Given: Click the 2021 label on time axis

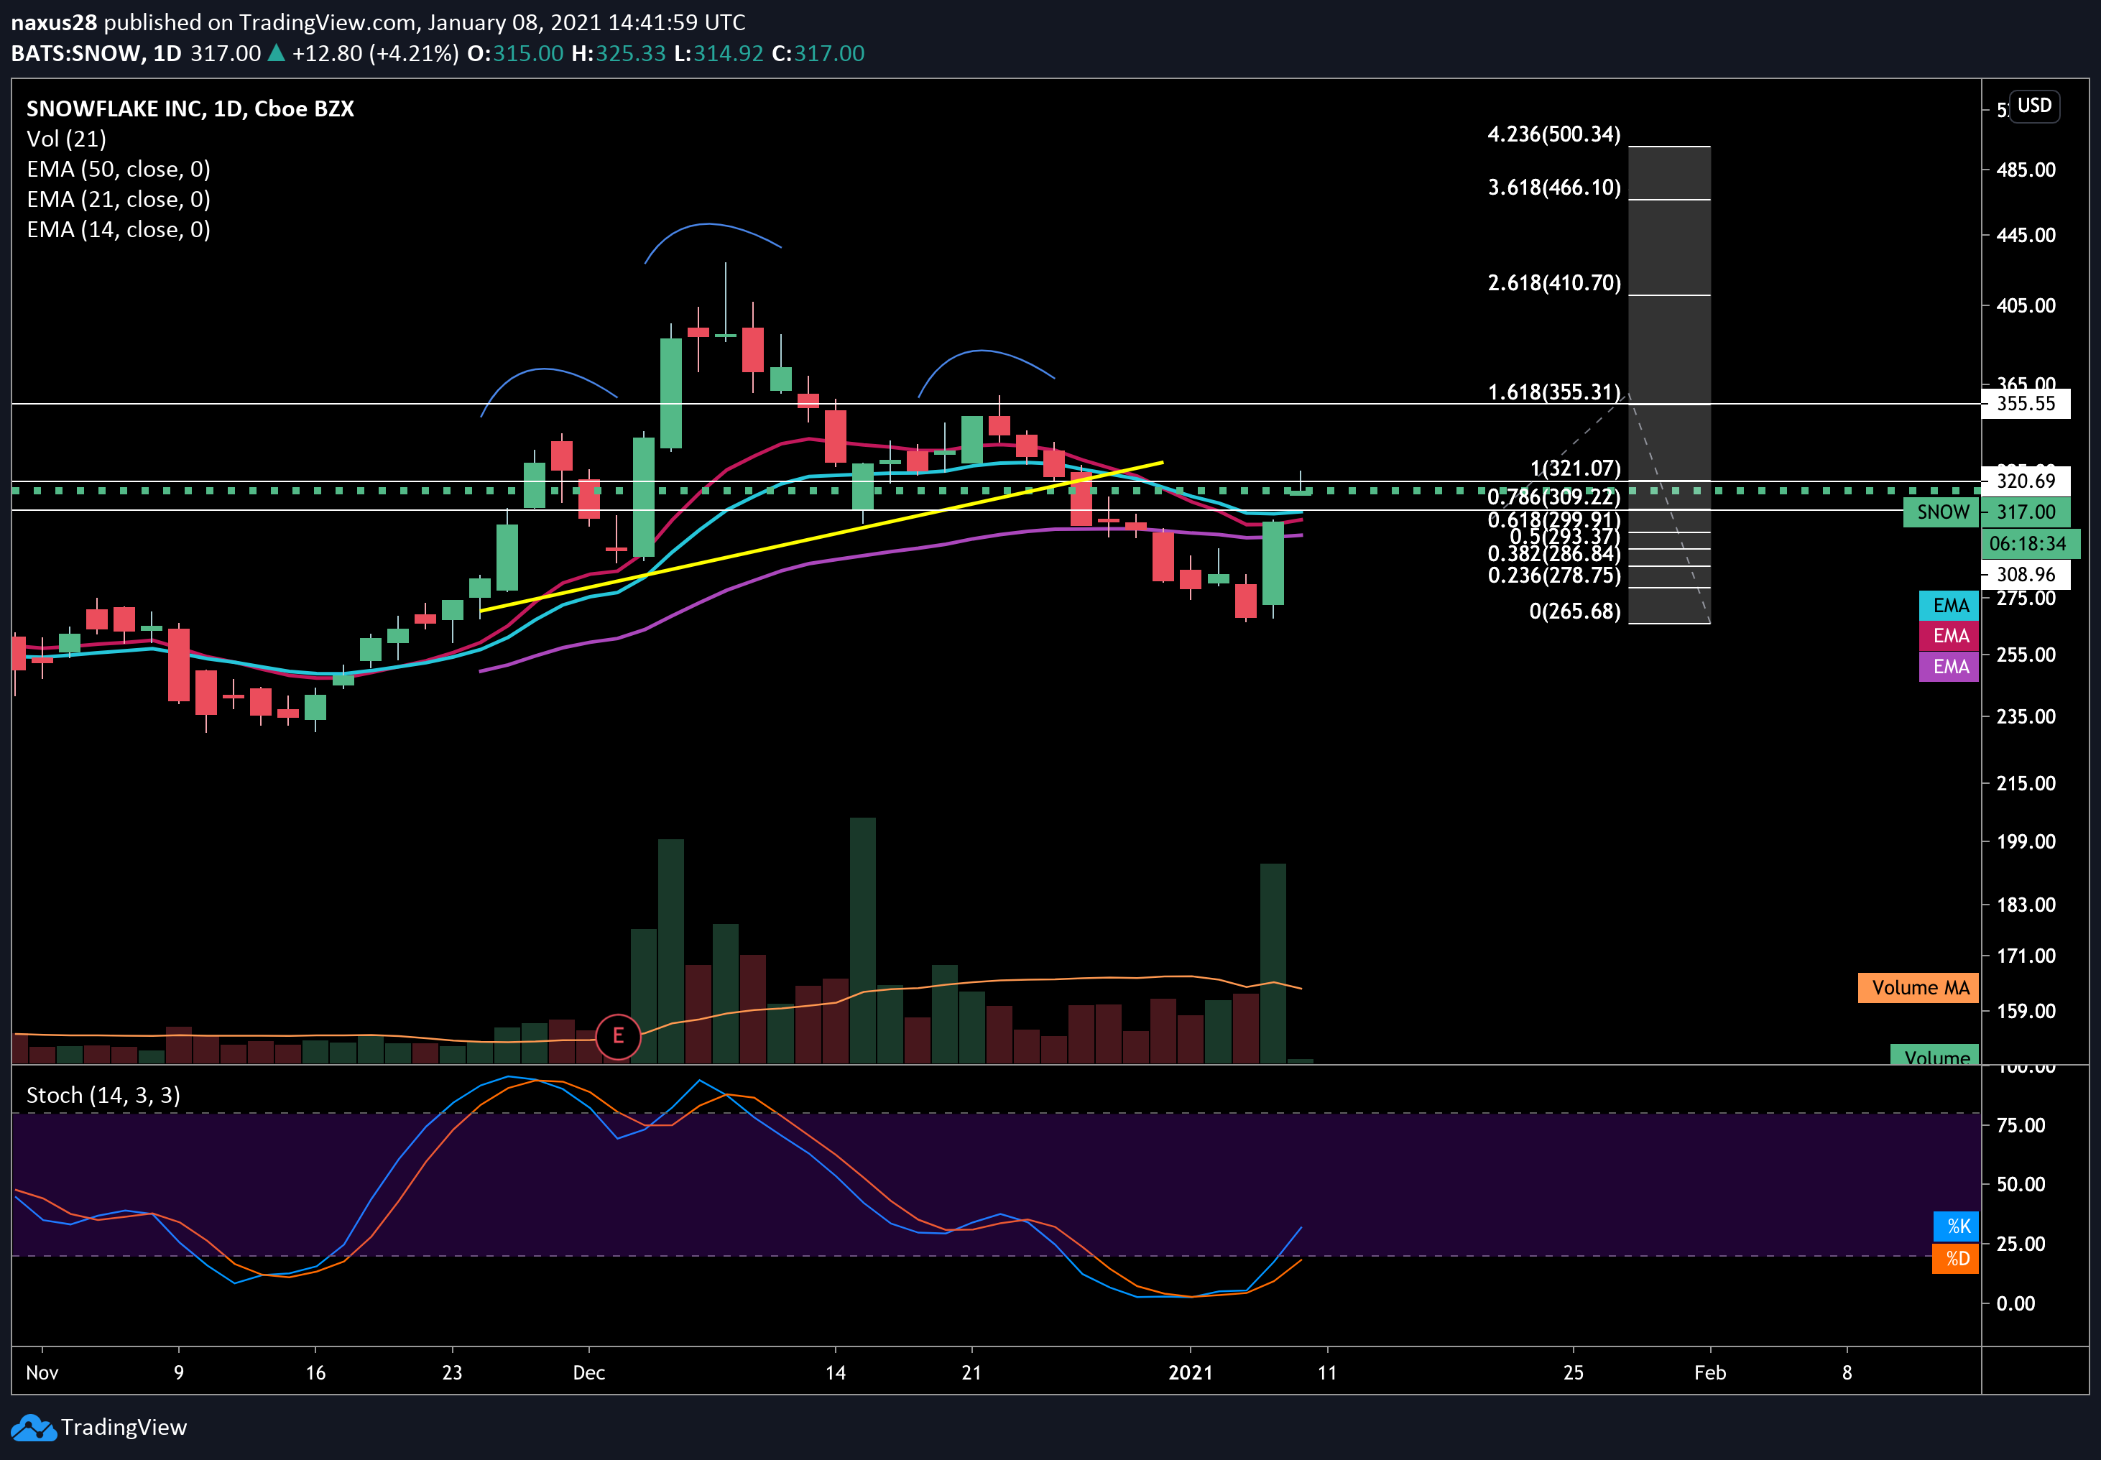Looking at the screenshot, I should [x=1190, y=1372].
